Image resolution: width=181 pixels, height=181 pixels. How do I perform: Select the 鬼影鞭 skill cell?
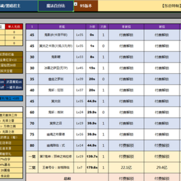pyautogui.click(x=56, y=57)
